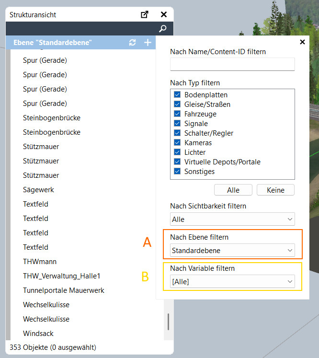Close the Strukturansicht panel
The width and height of the screenshot is (319, 358).
164,15
